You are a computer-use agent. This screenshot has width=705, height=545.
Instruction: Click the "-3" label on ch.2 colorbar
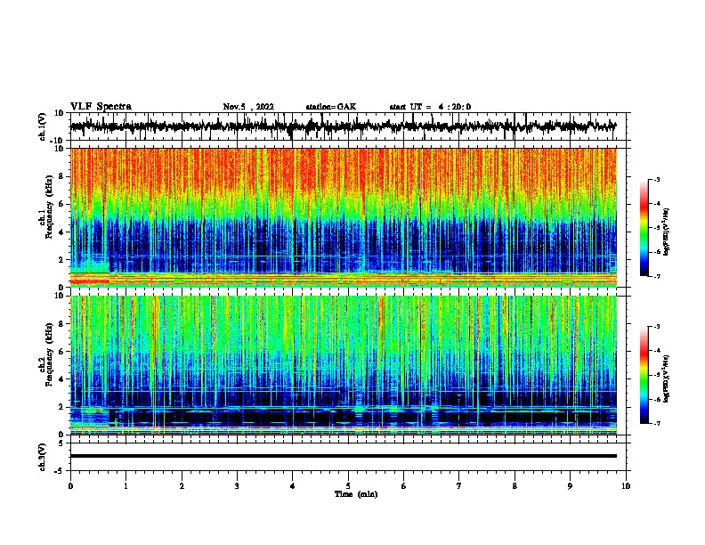pos(656,327)
